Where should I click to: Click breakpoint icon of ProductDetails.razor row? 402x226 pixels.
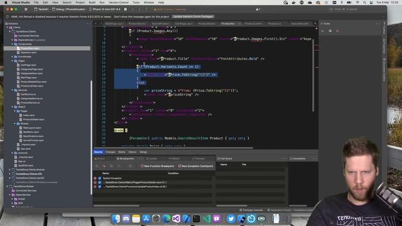click(95, 183)
